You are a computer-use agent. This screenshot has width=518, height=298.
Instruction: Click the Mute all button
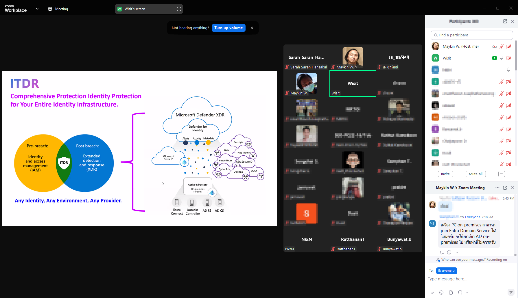[x=476, y=174]
